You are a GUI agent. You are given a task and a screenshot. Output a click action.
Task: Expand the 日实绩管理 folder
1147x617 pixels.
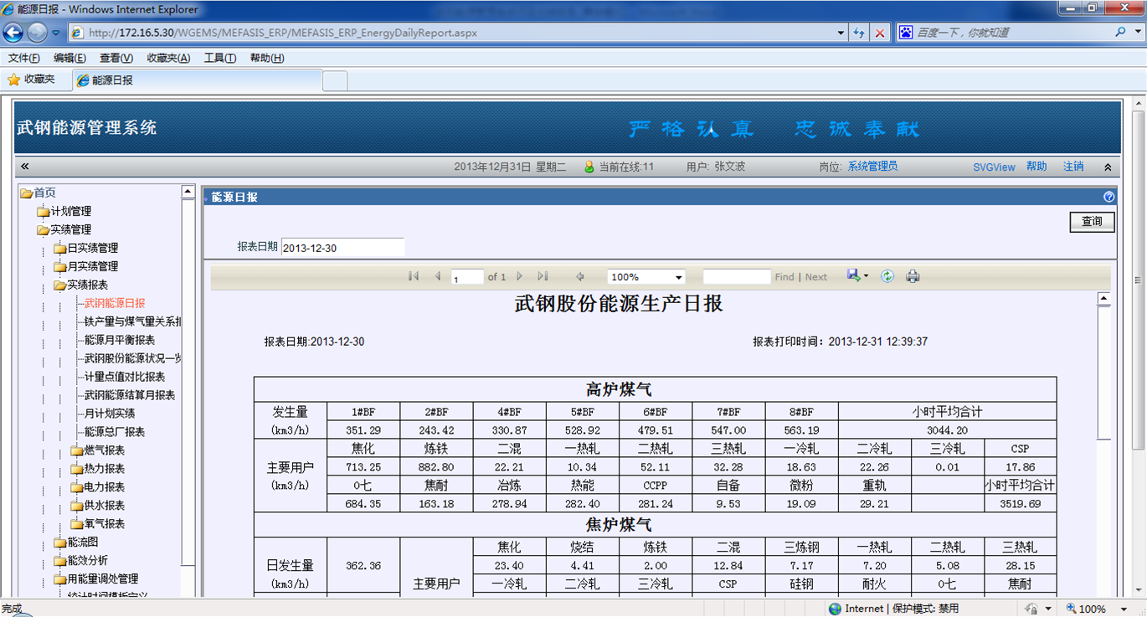[60, 249]
